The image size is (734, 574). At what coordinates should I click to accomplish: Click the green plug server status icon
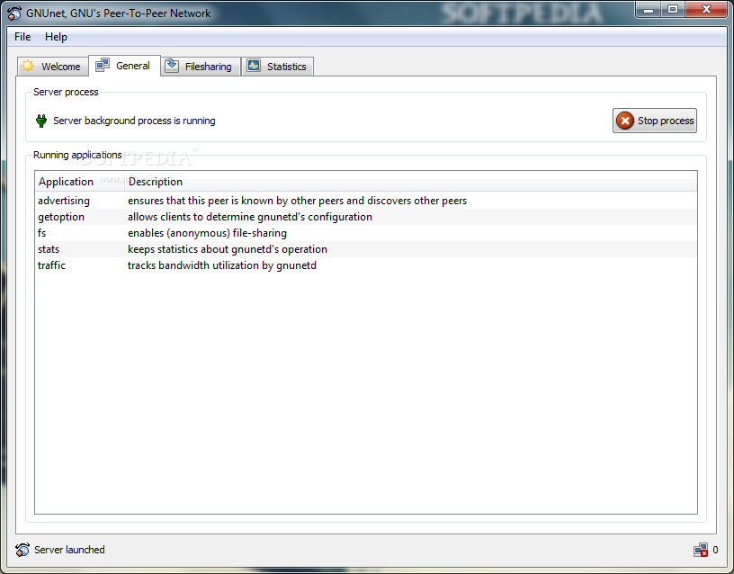(x=41, y=121)
